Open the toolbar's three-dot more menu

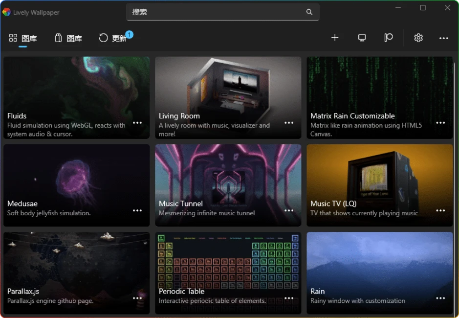click(x=444, y=38)
